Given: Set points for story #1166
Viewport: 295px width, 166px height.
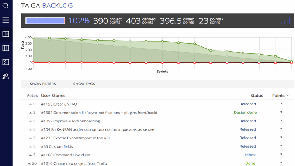Looking at the screenshot, I should tap(281, 155).
